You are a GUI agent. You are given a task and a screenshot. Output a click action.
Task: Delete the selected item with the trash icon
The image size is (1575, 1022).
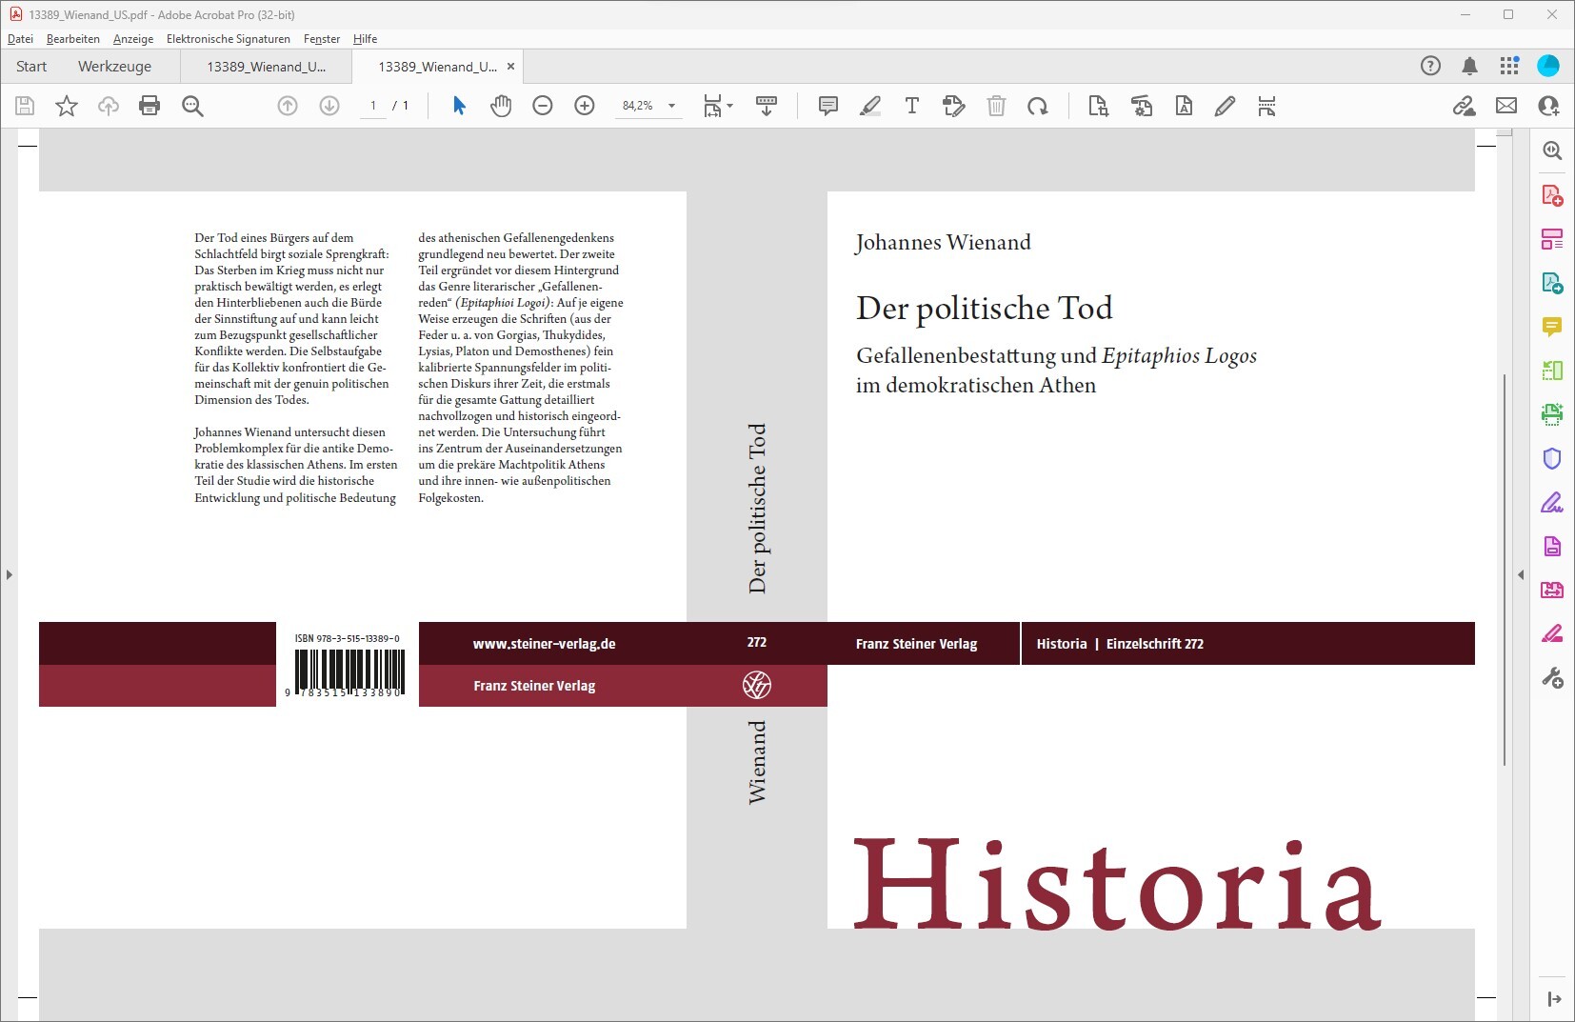click(x=996, y=106)
